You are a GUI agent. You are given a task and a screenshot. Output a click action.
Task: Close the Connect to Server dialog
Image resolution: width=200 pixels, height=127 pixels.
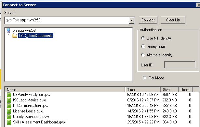(198, 5)
